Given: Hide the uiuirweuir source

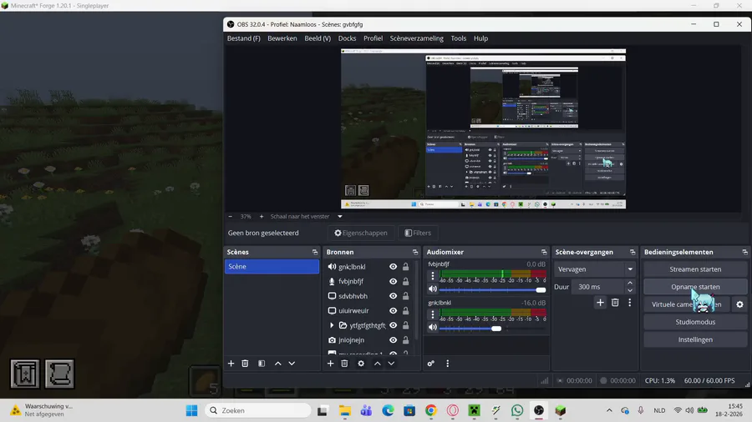Looking at the screenshot, I should point(394,310).
